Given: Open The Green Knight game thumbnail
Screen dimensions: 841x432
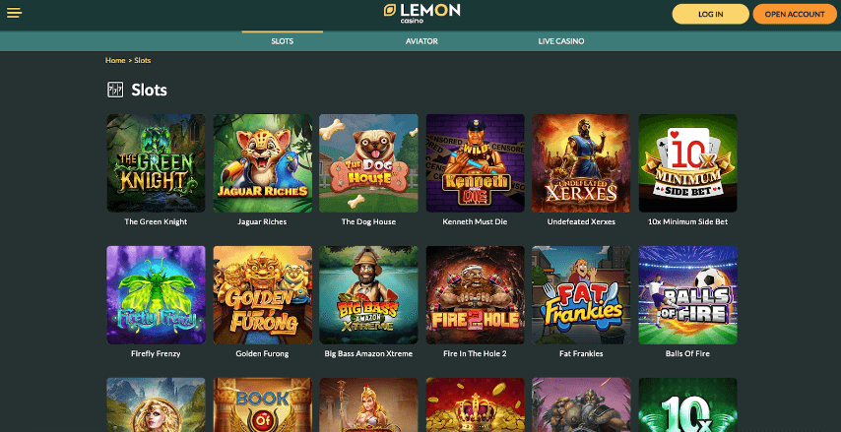Looking at the screenshot, I should [156, 163].
